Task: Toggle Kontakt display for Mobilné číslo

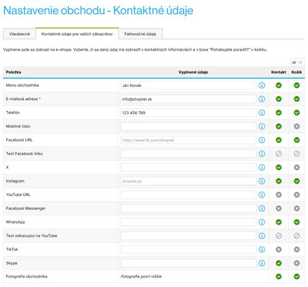Action: click(x=279, y=126)
